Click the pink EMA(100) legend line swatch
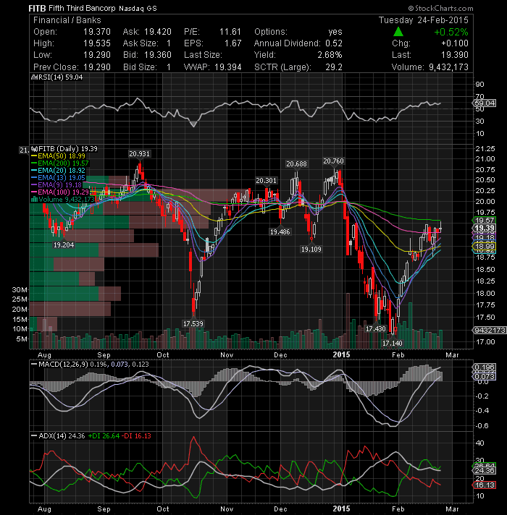The width and height of the screenshot is (507, 515). pos(34,192)
